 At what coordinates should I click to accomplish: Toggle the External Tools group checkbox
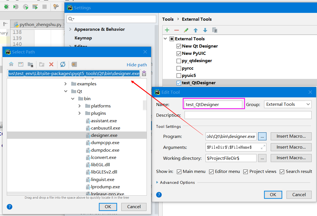172,39
